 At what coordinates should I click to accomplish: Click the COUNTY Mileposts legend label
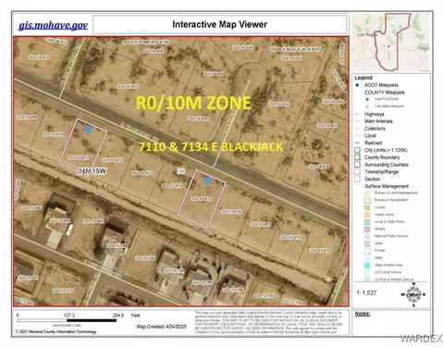(385, 93)
